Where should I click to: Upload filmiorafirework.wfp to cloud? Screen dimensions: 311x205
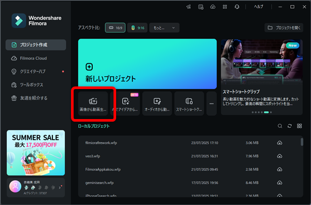(x=279, y=143)
